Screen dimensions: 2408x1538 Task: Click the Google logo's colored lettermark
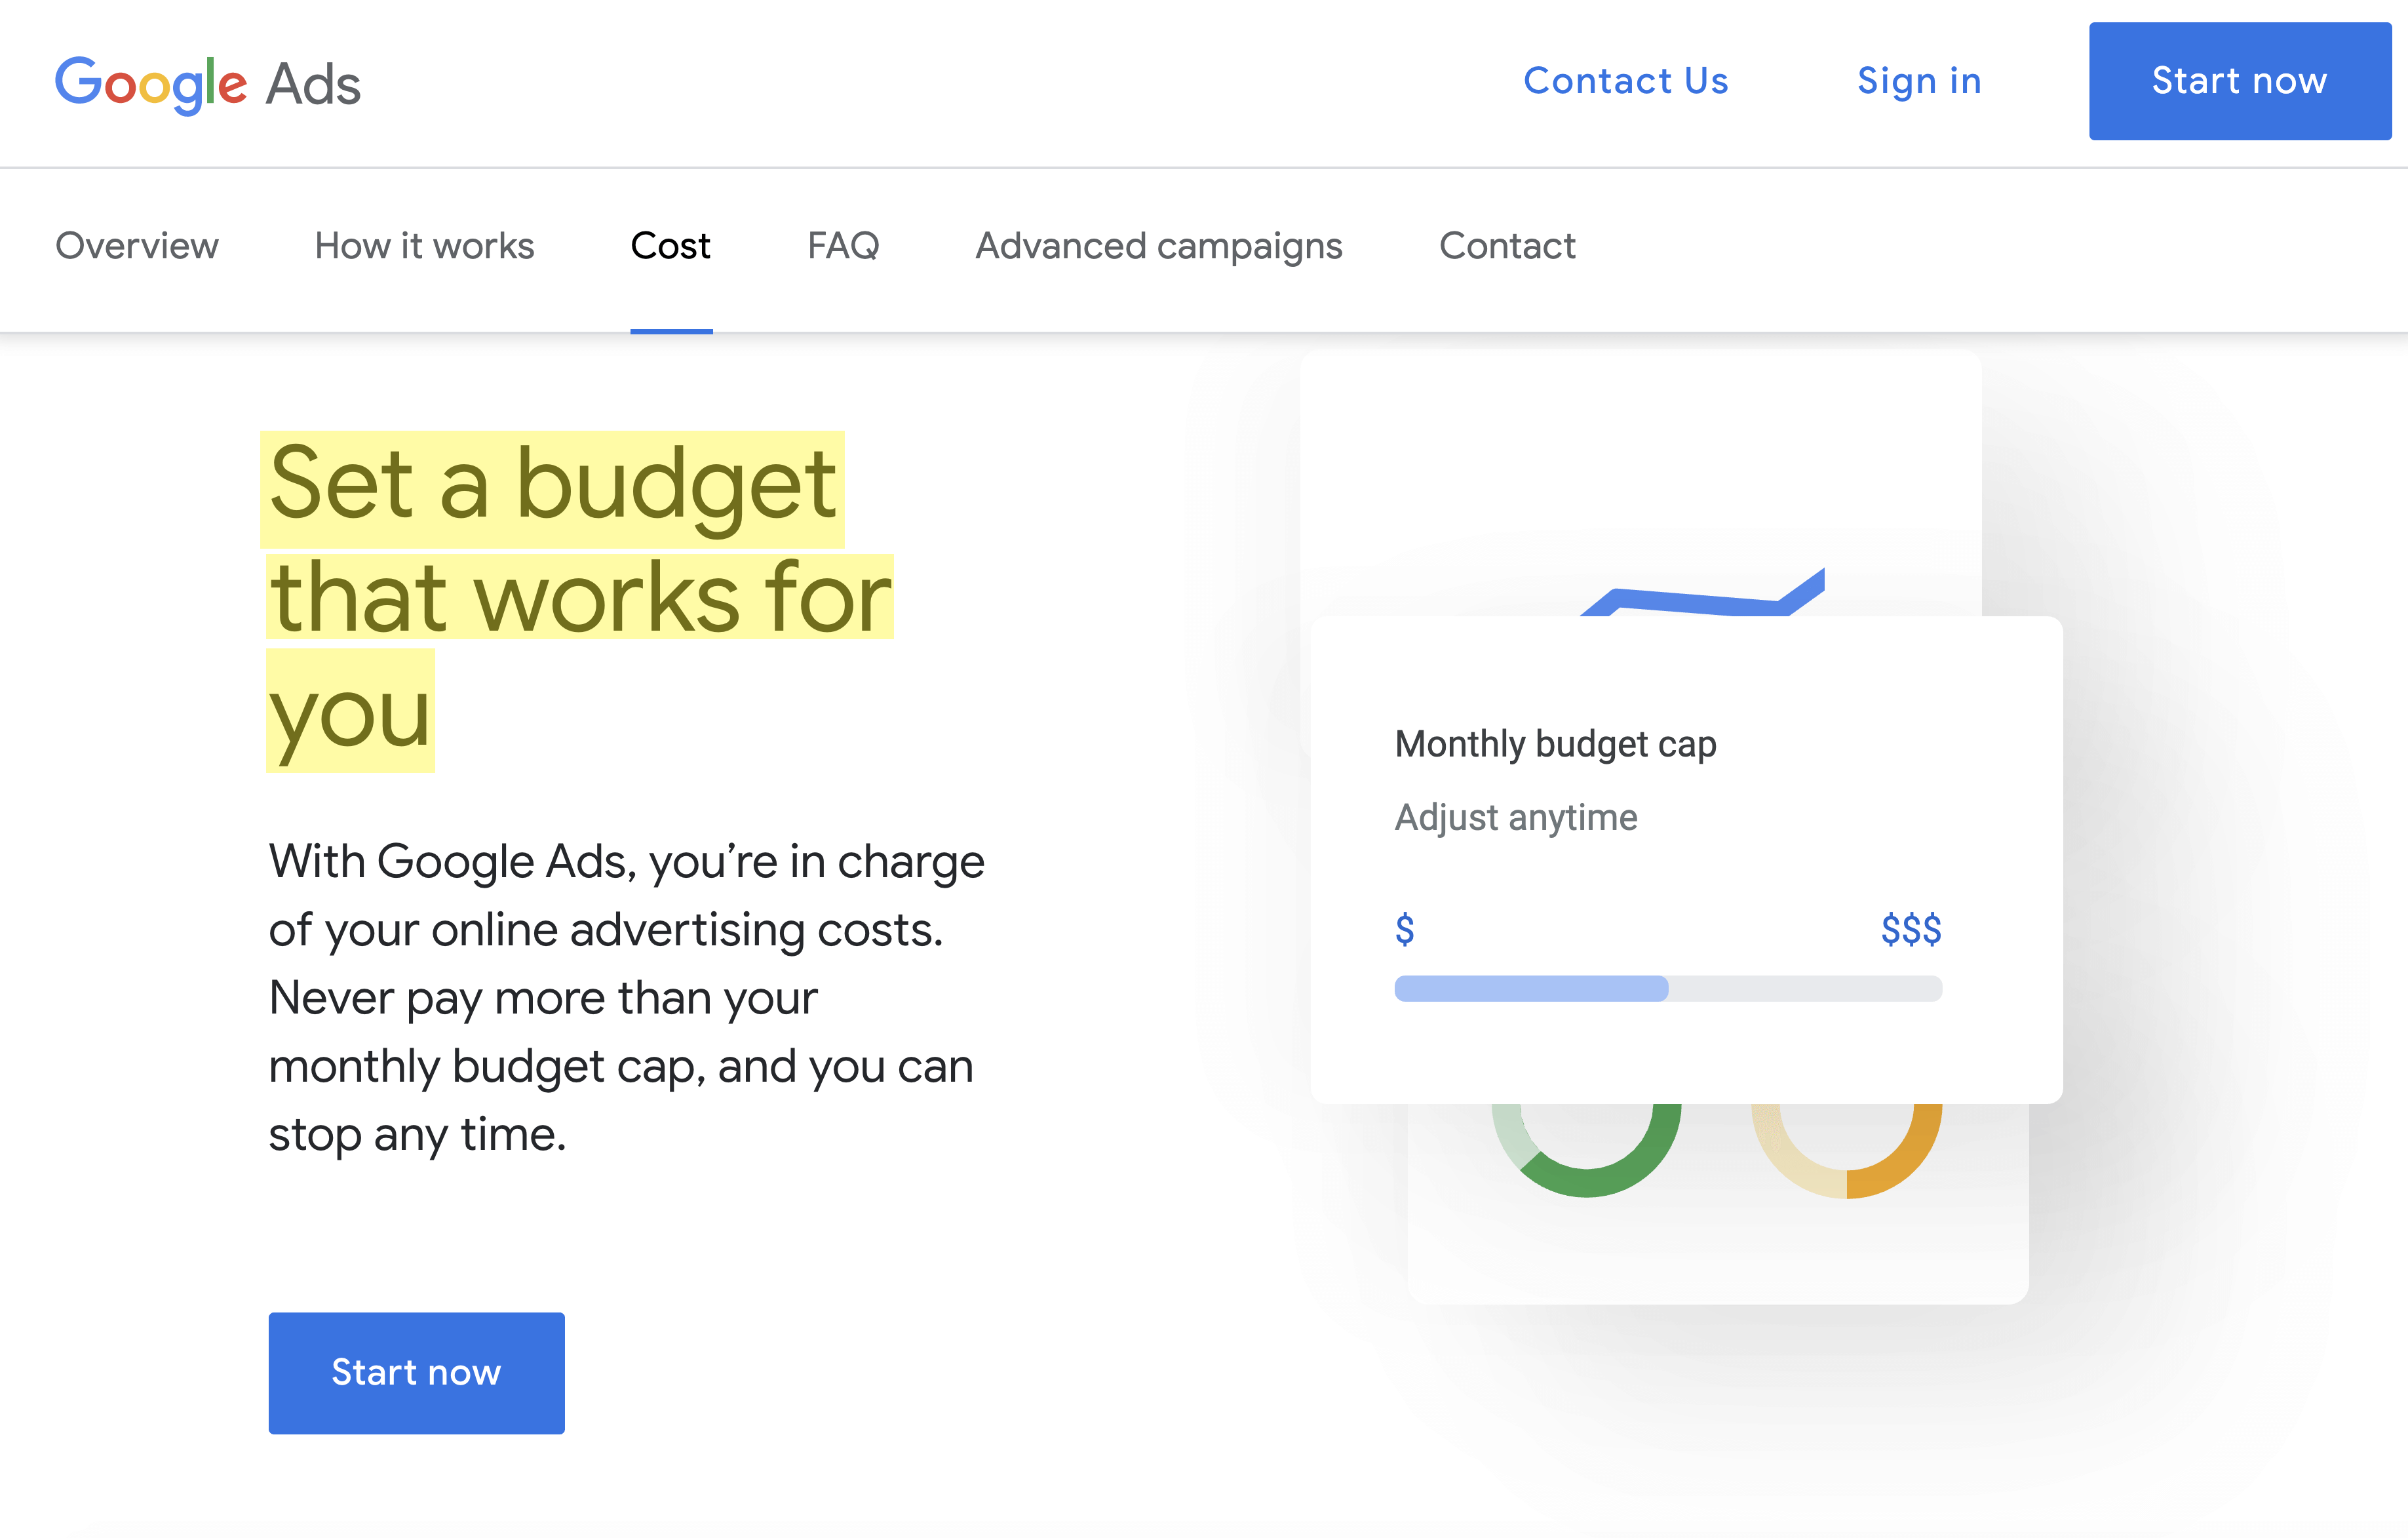pos(152,83)
